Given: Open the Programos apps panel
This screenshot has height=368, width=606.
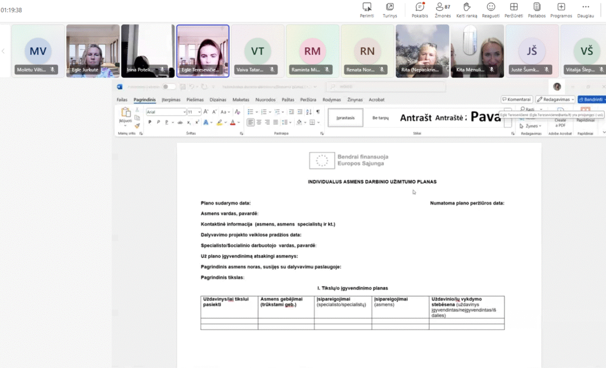Looking at the screenshot, I should tap(561, 7).
